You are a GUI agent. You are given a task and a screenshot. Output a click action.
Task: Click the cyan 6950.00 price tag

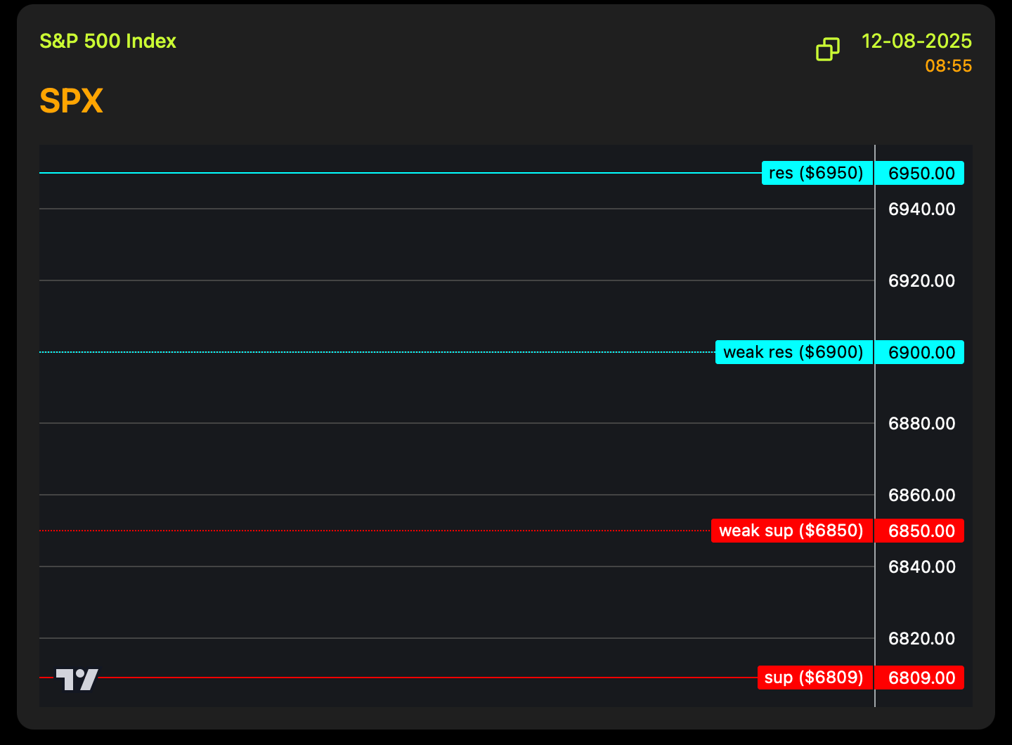921,174
